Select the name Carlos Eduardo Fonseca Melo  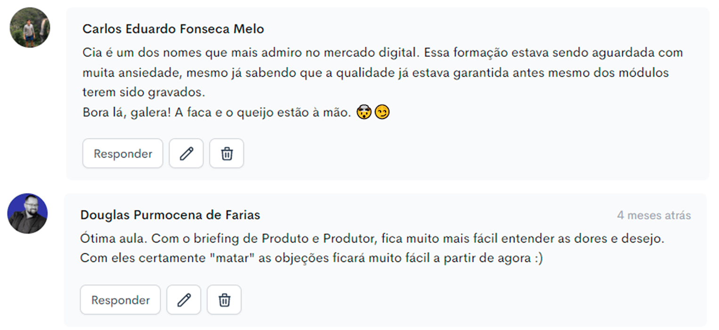(x=173, y=29)
